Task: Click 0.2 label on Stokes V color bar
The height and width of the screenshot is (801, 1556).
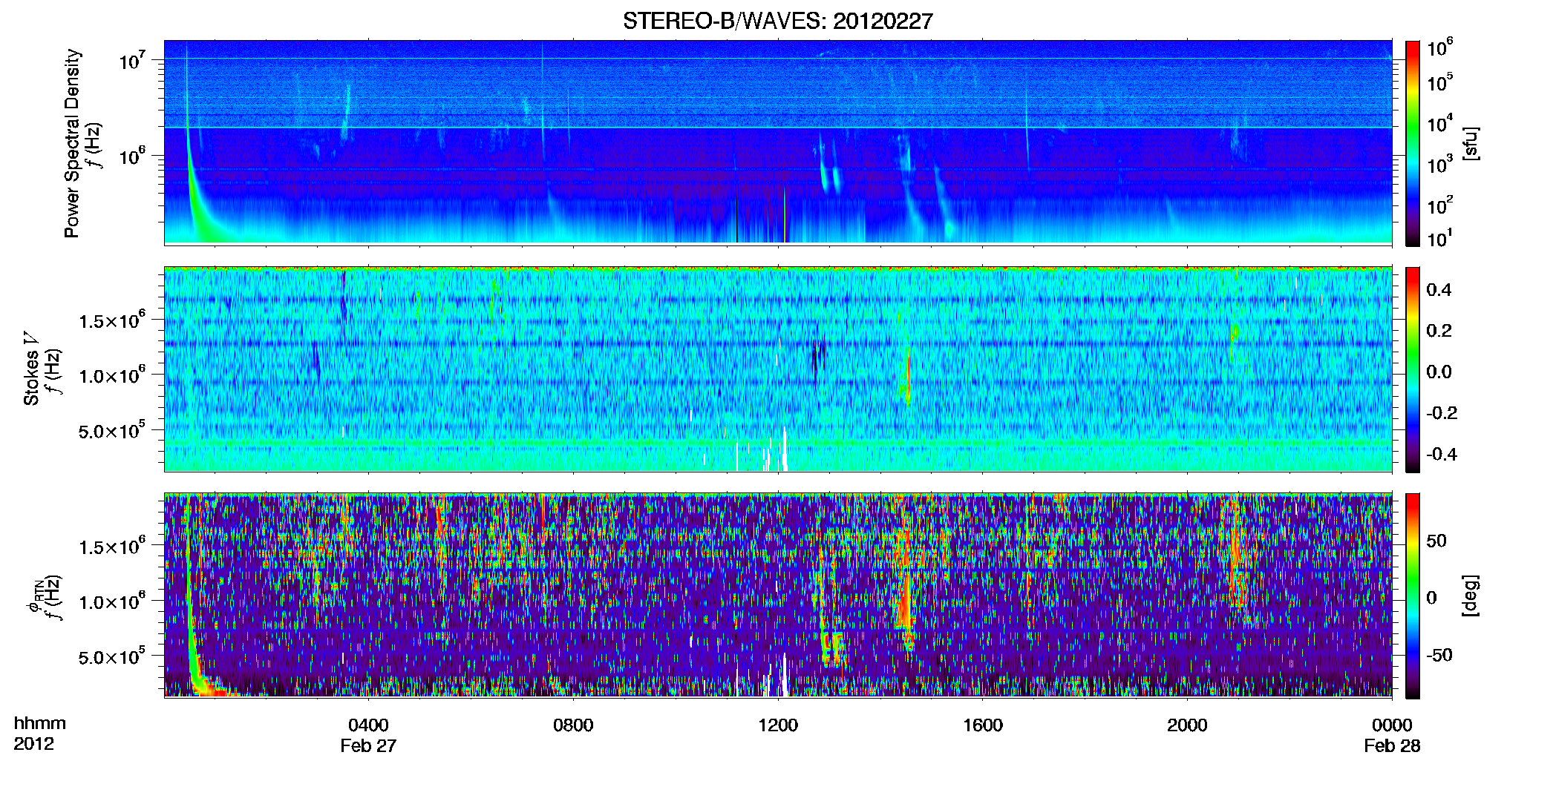Action: [x=1439, y=331]
